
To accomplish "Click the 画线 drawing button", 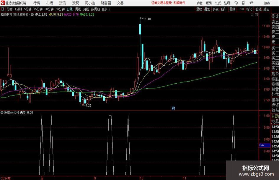I will (232, 9).
